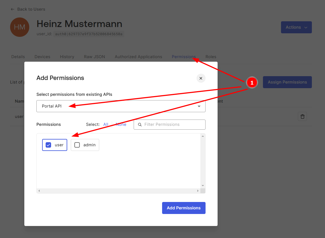Screen dimensions: 325x238
Task: Click the down arrow of the permissions scrollbar
Action: (203, 185)
